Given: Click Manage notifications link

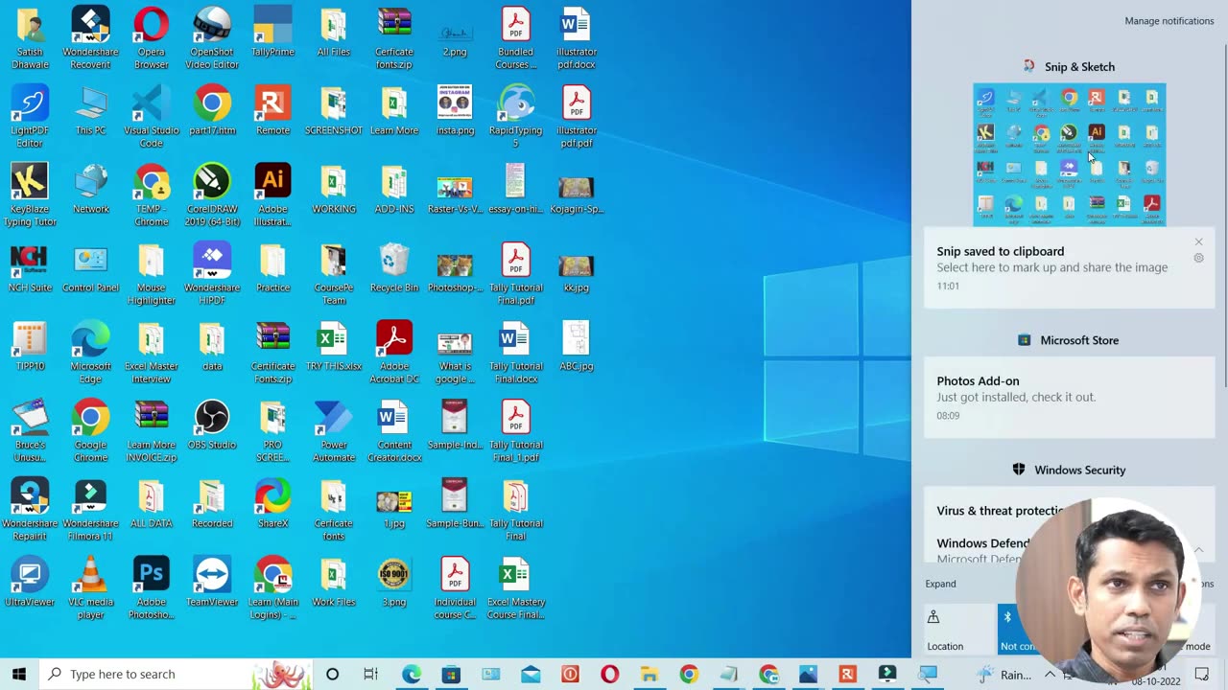Looking at the screenshot, I should [1169, 21].
